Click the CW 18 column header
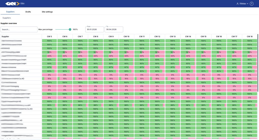Screen dimensions: 259x140 [x=250, y=36]
